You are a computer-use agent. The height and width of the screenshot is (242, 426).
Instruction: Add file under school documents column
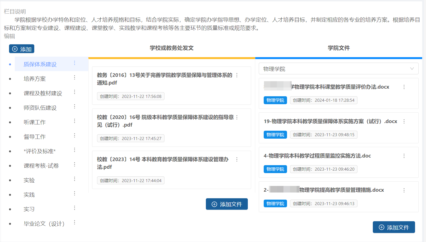pyautogui.click(x=227, y=204)
